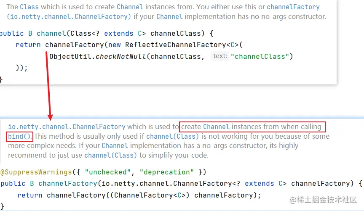364x211 pixels.
Task: Click the "Channel" link in "create Channel instances from"
Action: 216,127
